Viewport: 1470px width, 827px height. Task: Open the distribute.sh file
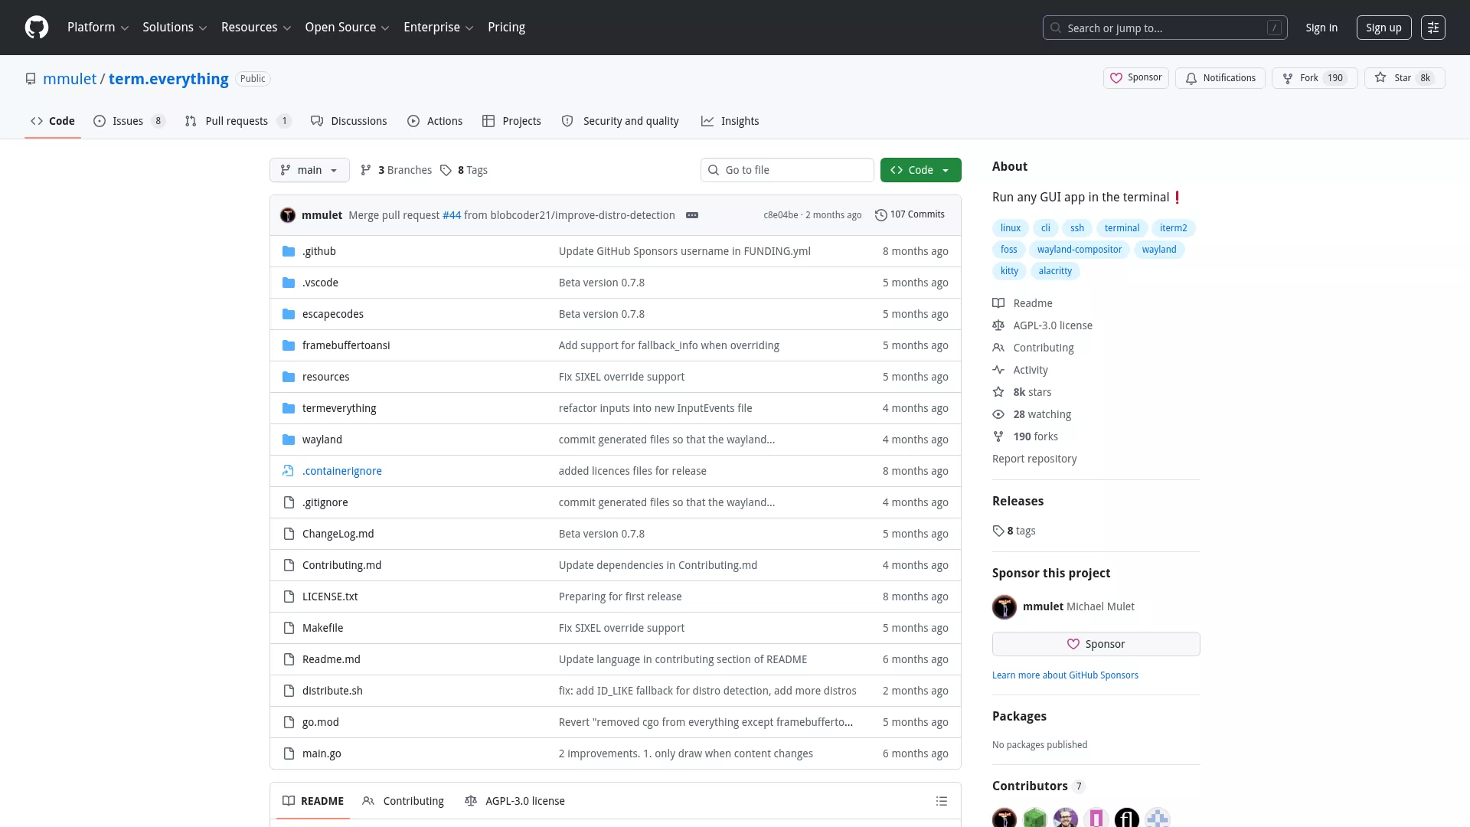click(332, 691)
